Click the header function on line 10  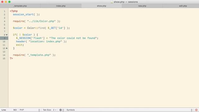click(x=21, y=41)
